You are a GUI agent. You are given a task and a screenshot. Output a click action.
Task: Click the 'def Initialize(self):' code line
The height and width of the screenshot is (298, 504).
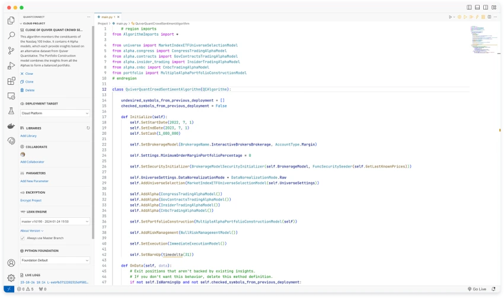pyautogui.click(x=144, y=117)
